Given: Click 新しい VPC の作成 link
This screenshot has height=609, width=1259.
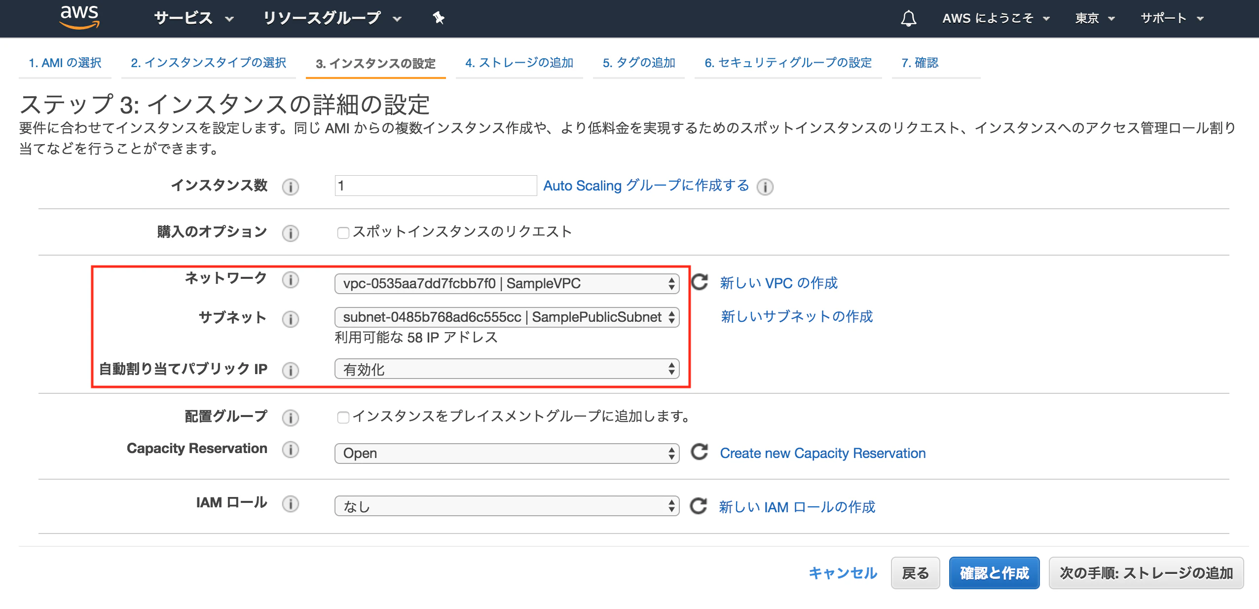Looking at the screenshot, I should (x=778, y=283).
